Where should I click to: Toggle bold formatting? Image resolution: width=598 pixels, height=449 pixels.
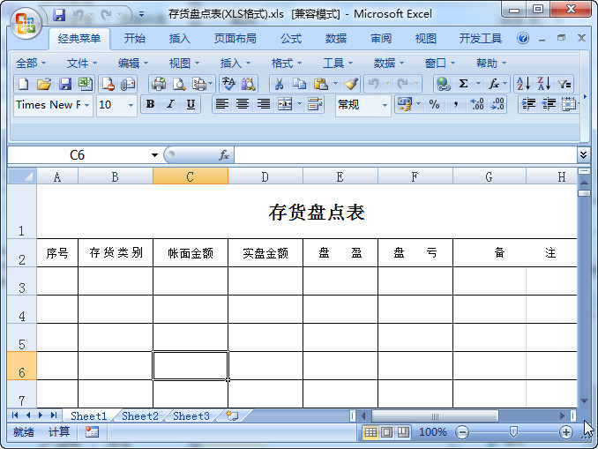coord(150,104)
